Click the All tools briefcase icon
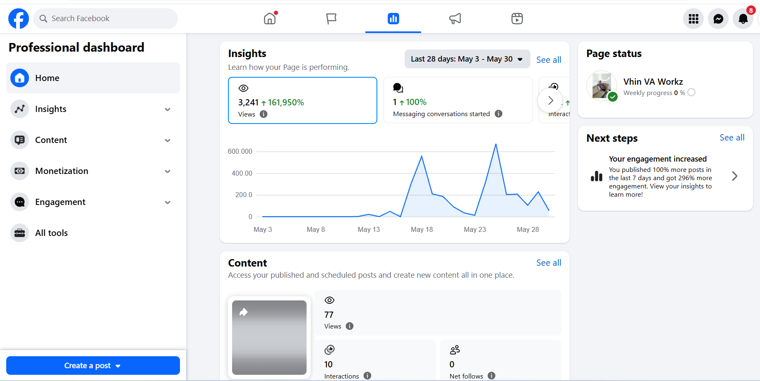Screen dimensions: 760x381 pyautogui.click(x=19, y=233)
